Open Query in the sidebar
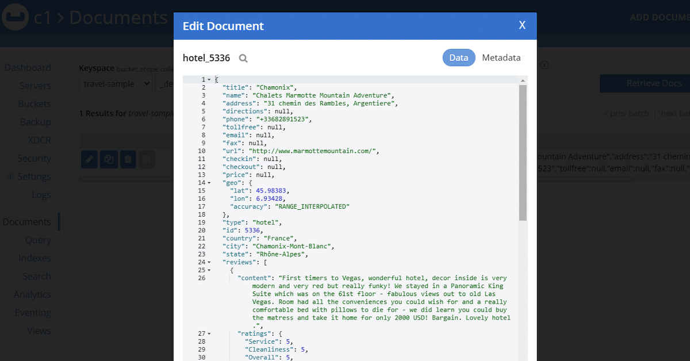Viewport: 690px width, 361px height. pos(38,240)
